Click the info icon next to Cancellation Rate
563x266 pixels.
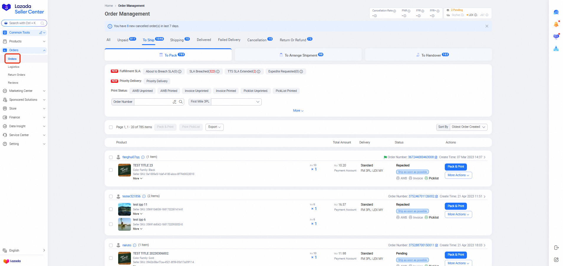coord(394,11)
